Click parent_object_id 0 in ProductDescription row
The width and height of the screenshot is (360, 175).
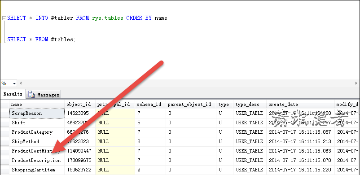click(191, 160)
